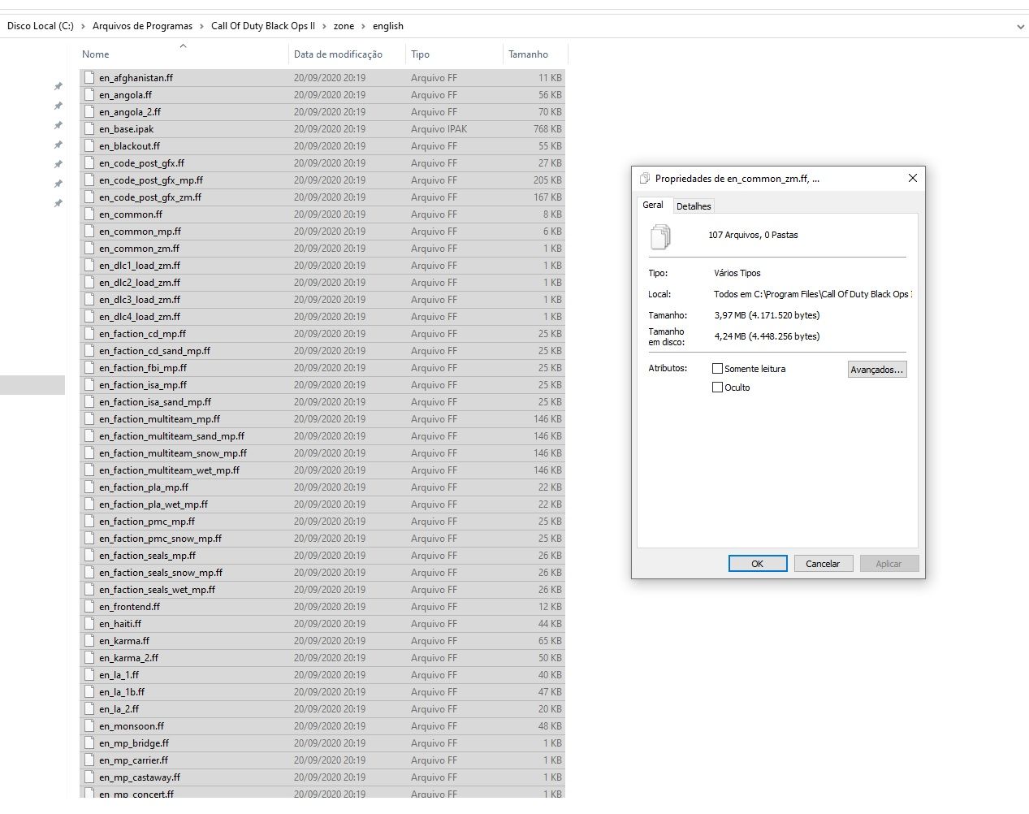Select the file en_faction_cd_sand_mp.ff
This screenshot has width=1029, height=814.
(322, 351)
